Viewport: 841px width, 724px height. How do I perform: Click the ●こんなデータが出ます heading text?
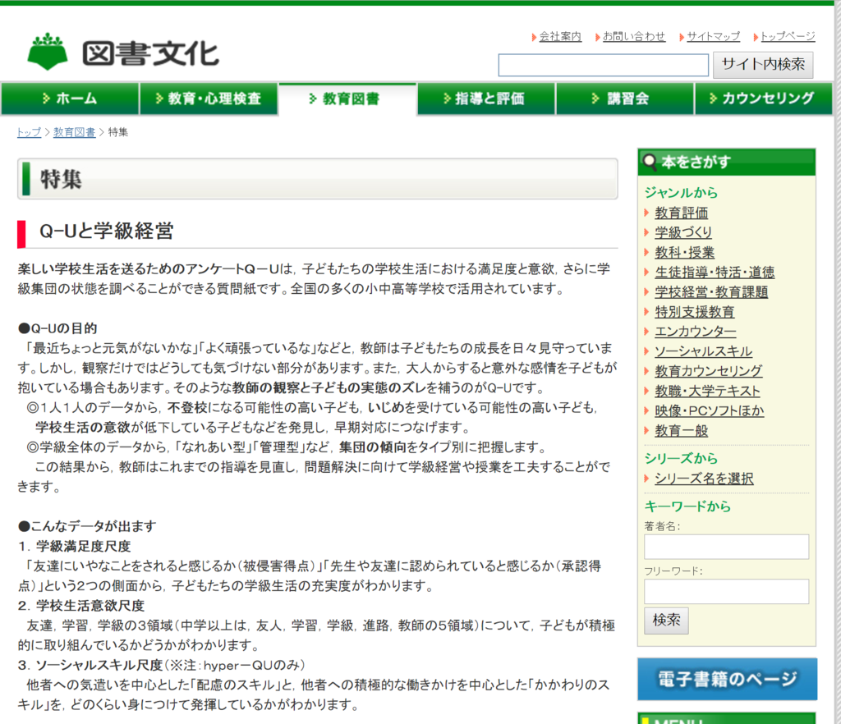point(87,526)
